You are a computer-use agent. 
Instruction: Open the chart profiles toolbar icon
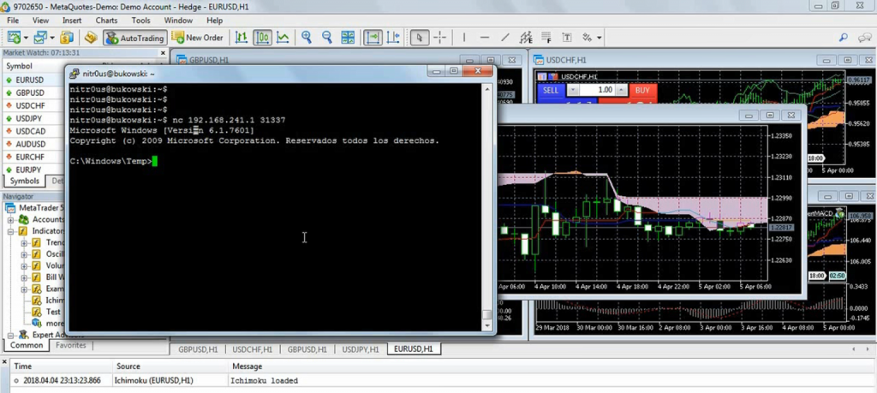40,38
